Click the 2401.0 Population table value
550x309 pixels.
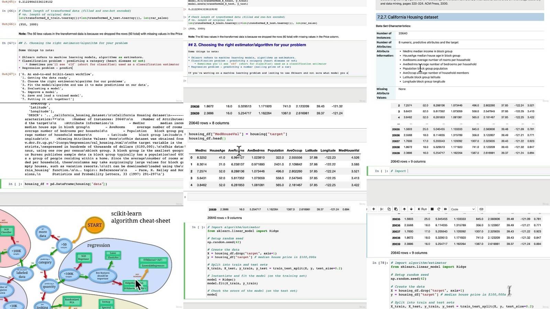point(279,164)
